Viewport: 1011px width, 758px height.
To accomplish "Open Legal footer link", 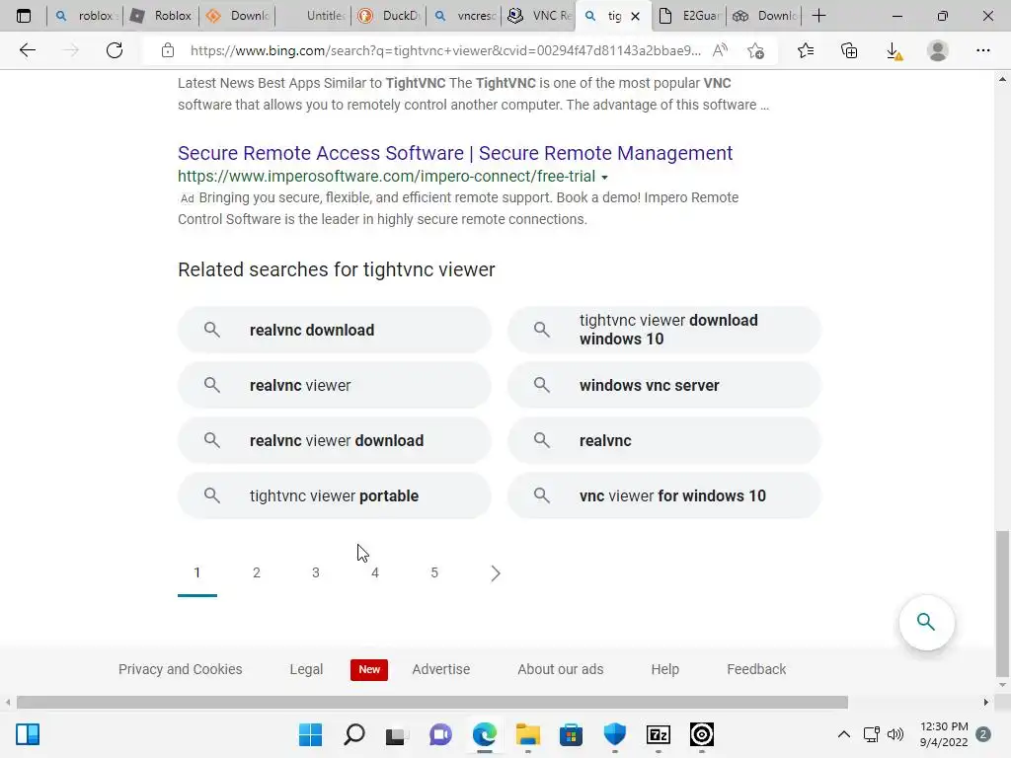I will pyautogui.click(x=306, y=670).
